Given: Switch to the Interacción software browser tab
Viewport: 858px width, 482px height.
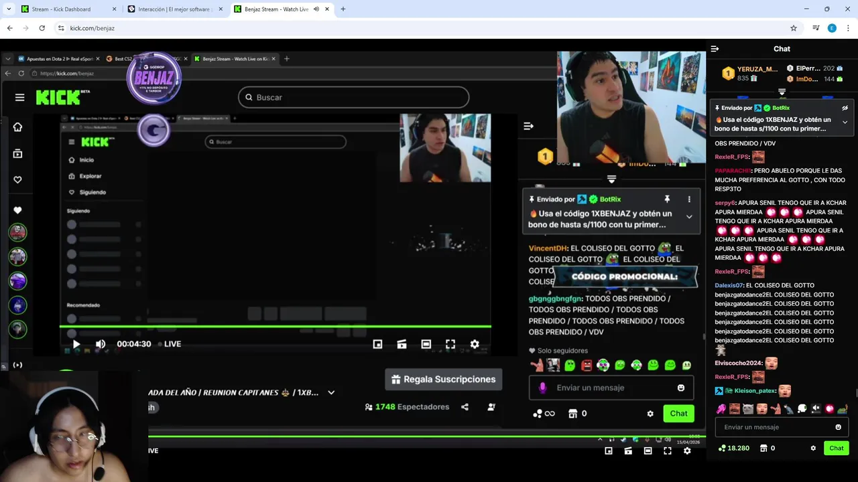Looking at the screenshot, I should click(x=174, y=9).
